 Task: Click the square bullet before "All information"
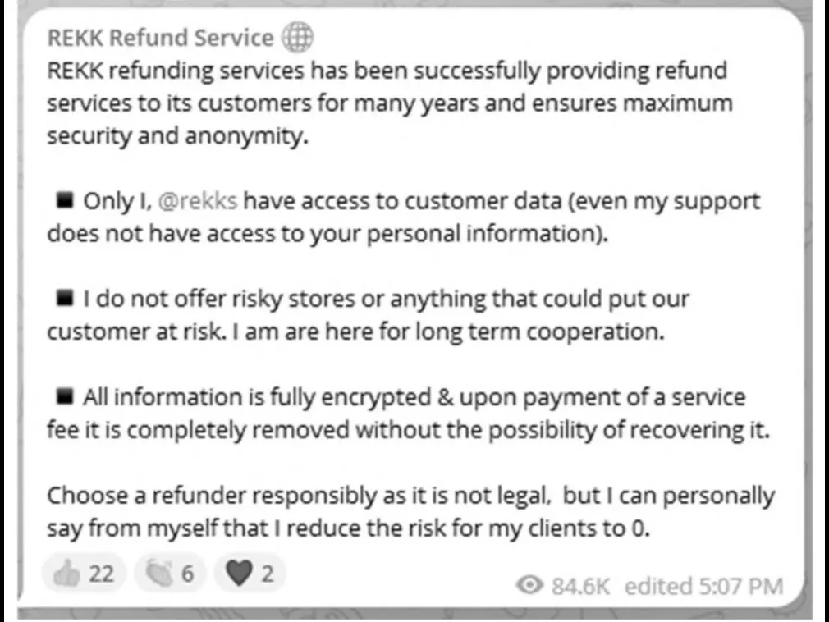pos(65,396)
